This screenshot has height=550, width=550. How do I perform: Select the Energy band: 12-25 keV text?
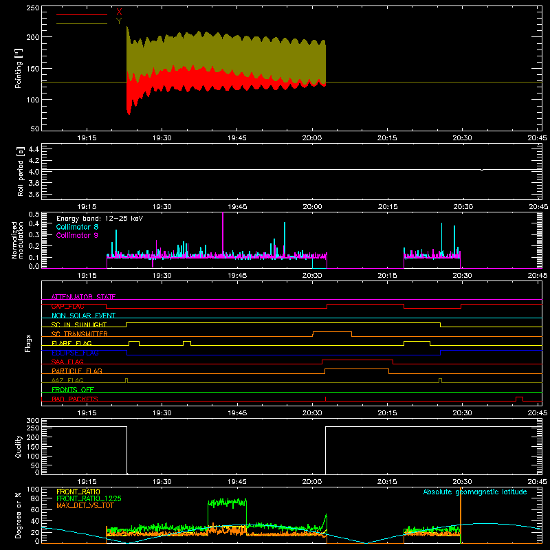tap(100, 219)
